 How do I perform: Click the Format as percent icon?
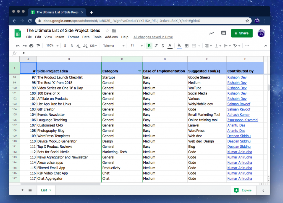point(72,46)
